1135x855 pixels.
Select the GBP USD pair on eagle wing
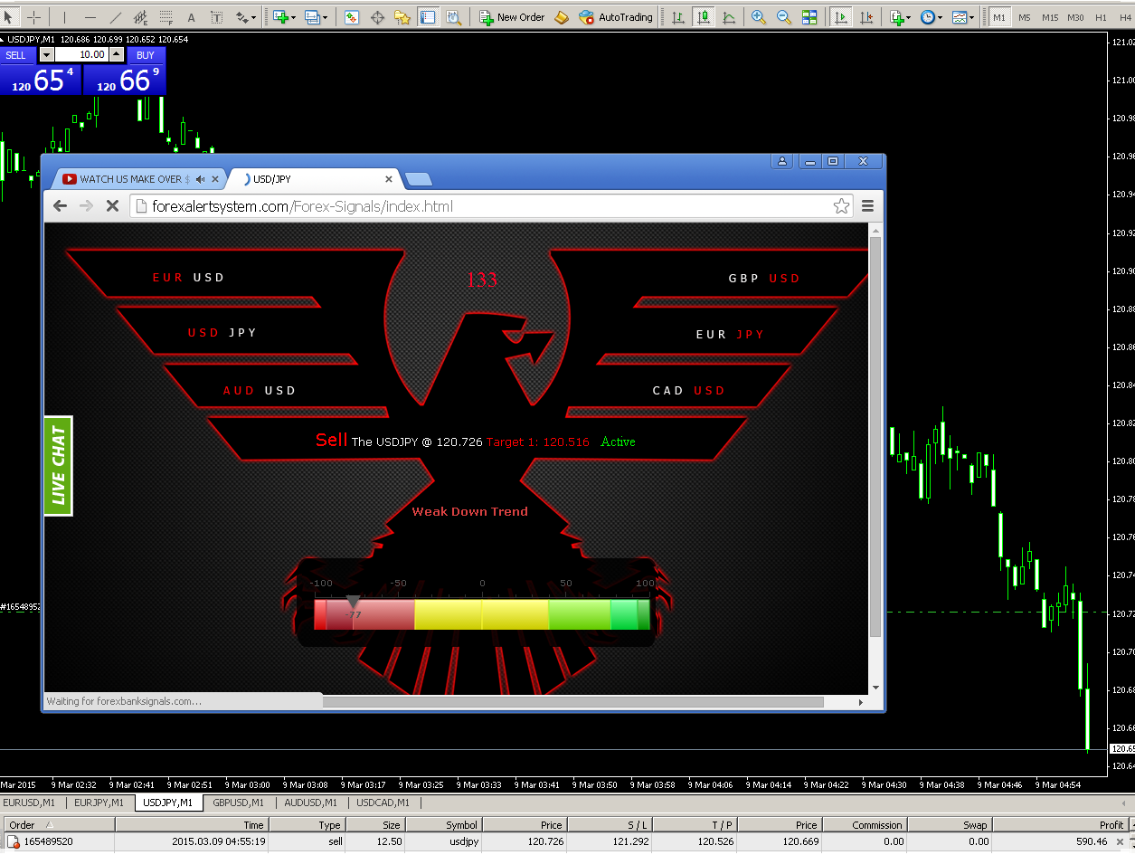764,279
